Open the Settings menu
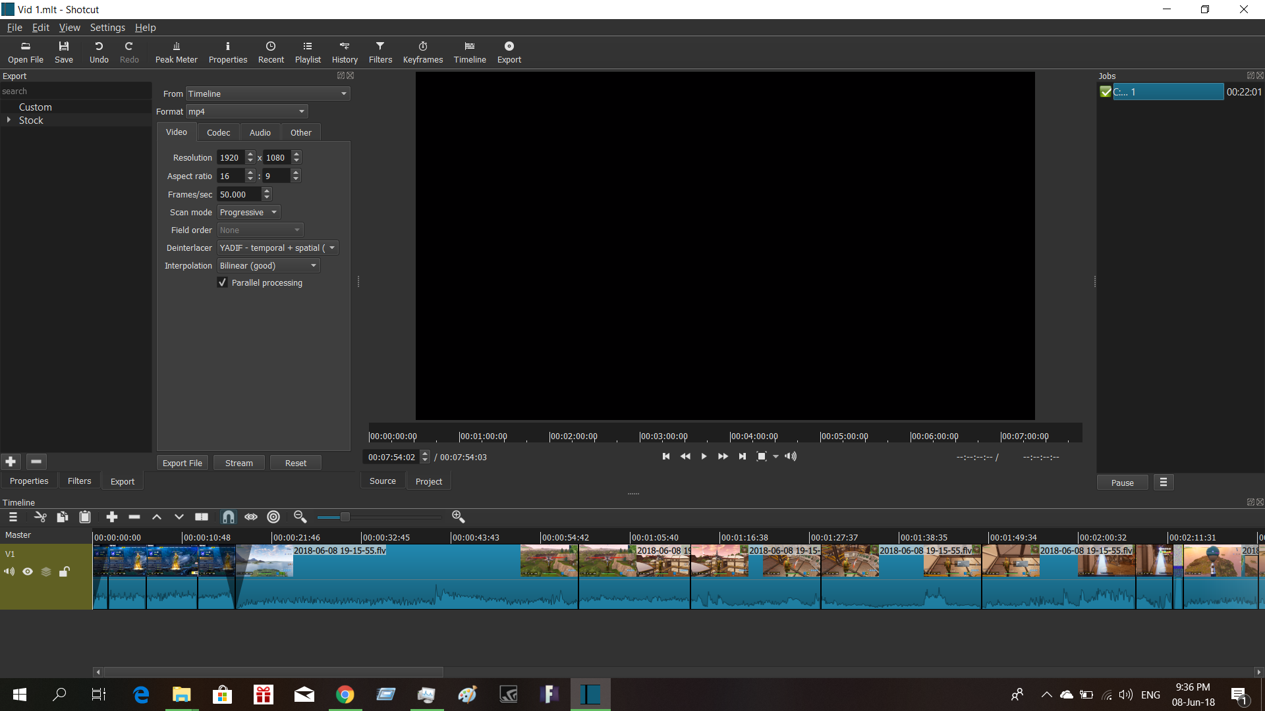The height and width of the screenshot is (711, 1265). pyautogui.click(x=107, y=28)
